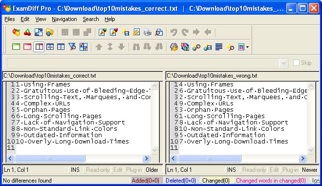Click the funnel filter icon
This screenshot has height=186, width=322.
(72, 47)
